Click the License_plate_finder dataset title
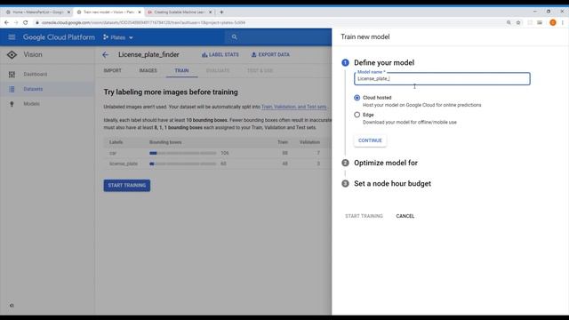 click(148, 55)
